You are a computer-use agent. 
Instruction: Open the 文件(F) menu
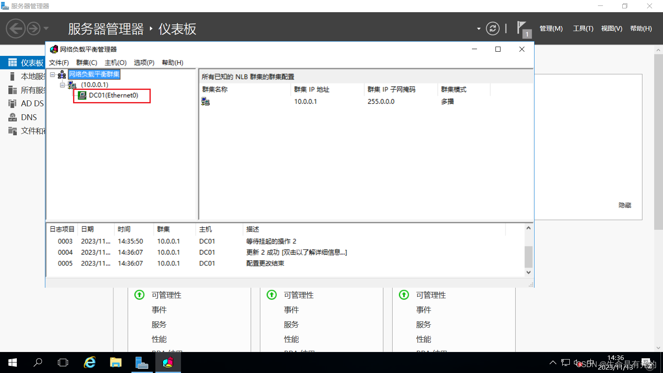point(59,63)
